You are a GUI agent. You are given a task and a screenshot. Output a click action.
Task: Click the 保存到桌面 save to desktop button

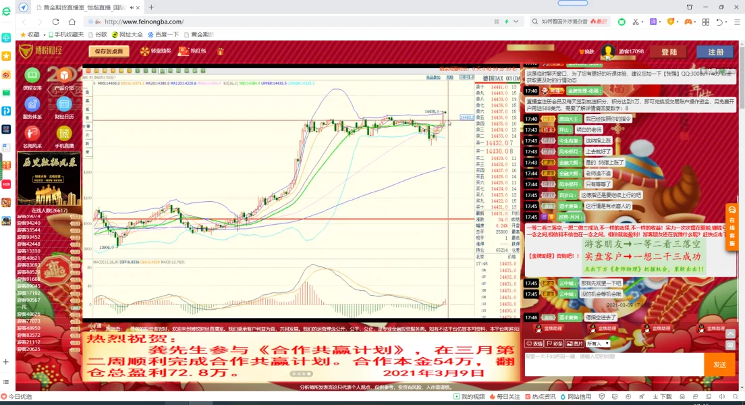click(x=109, y=51)
